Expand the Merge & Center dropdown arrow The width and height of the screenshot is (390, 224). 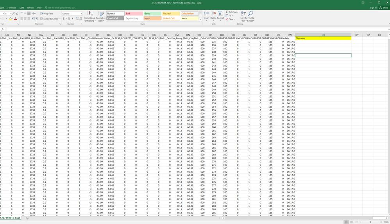point(60,19)
